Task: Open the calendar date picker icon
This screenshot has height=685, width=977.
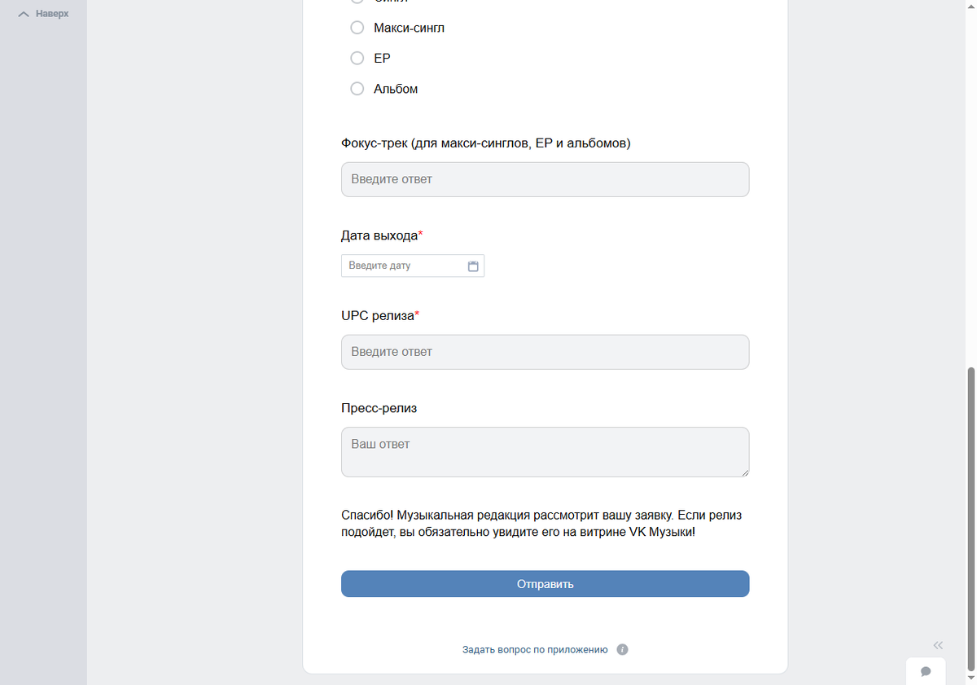Action: point(473,266)
